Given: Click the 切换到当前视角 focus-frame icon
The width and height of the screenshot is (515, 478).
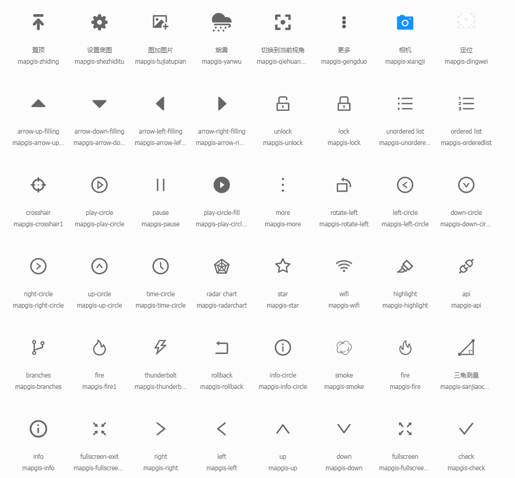Looking at the screenshot, I should pyautogui.click(x=283, y=22).
